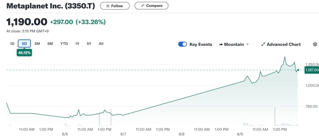This screenshot has height=139, width=319.
Task: Show the All time range
Action: [x=101, y=44]
